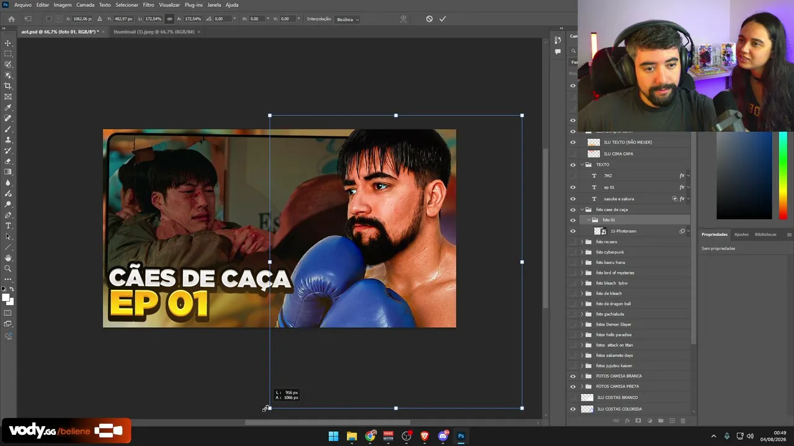Hide the foto caes de caça group

point(573,210)
